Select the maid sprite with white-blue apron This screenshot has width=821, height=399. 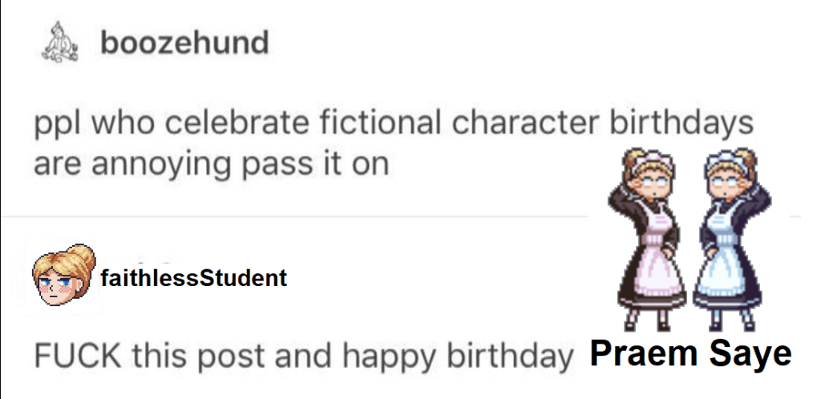726,239
